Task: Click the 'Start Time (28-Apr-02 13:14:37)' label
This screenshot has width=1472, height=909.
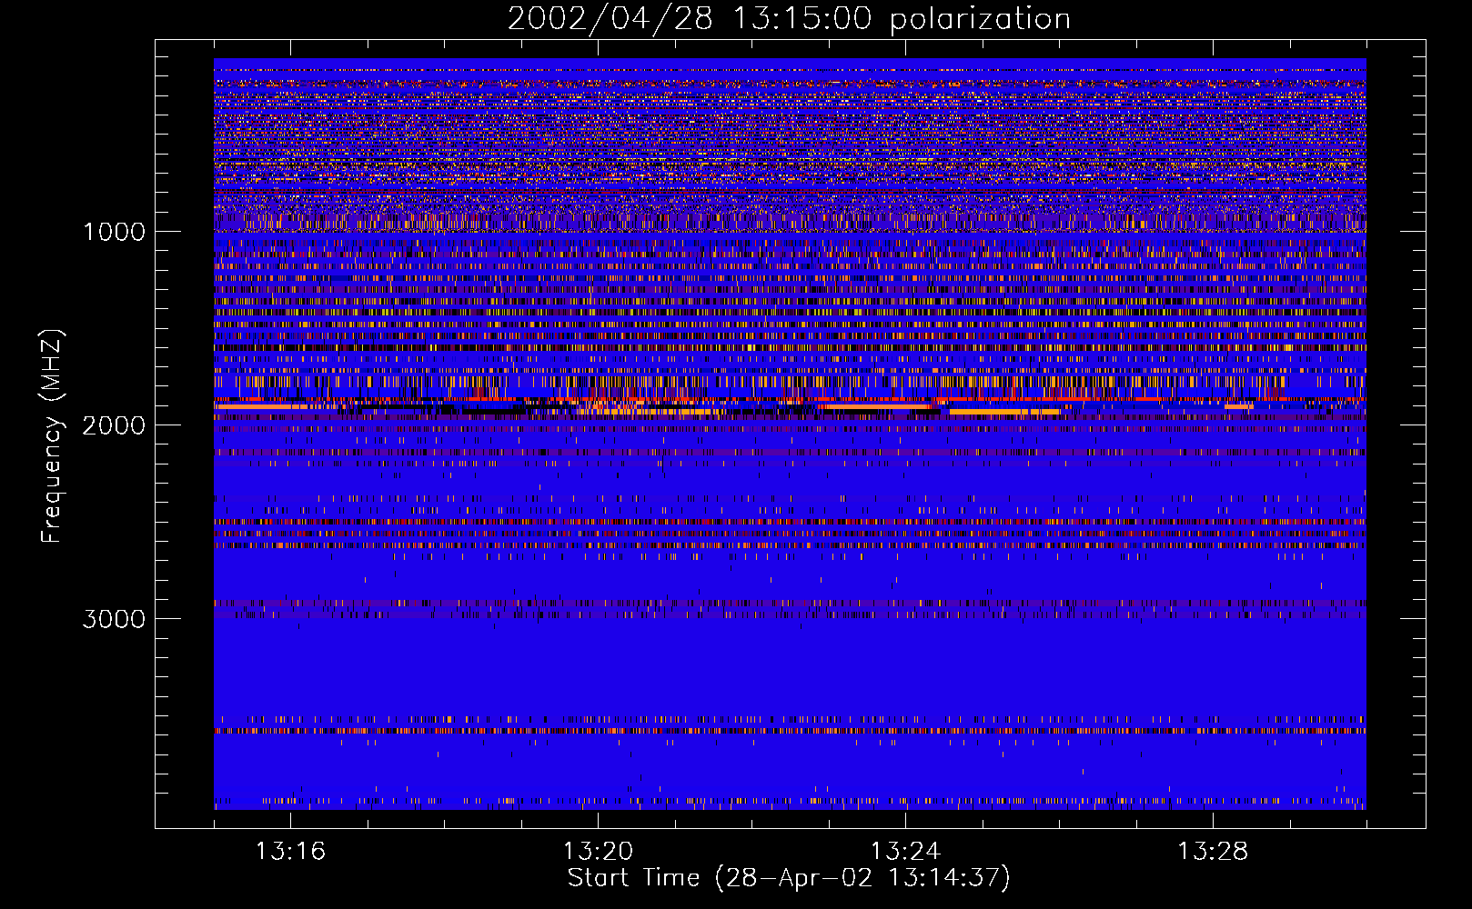Action: 789,878
